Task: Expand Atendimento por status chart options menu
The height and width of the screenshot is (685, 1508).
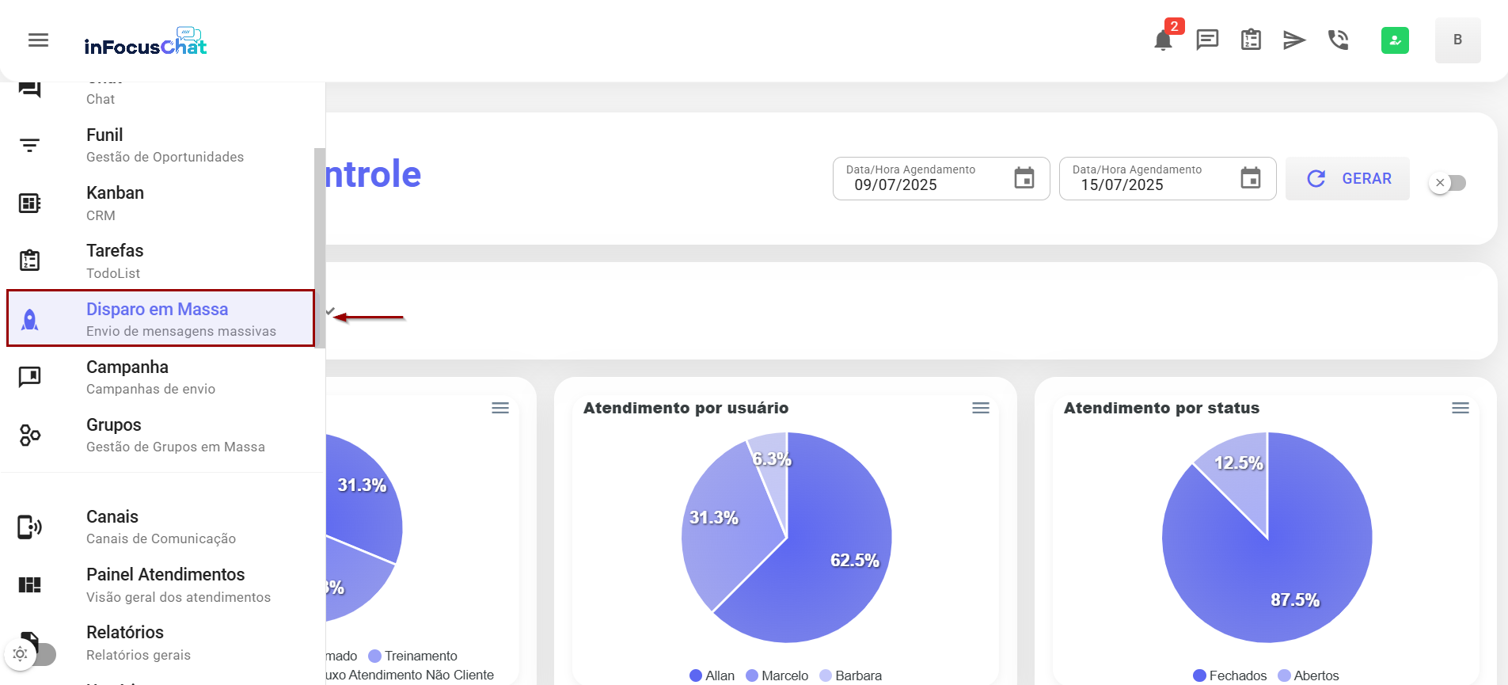Action: tap(1460, 408)
